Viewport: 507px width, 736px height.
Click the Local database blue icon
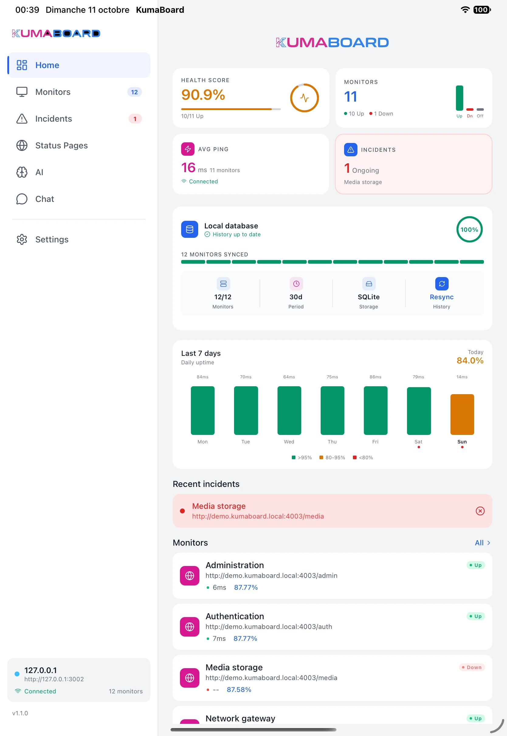point(189,229)
